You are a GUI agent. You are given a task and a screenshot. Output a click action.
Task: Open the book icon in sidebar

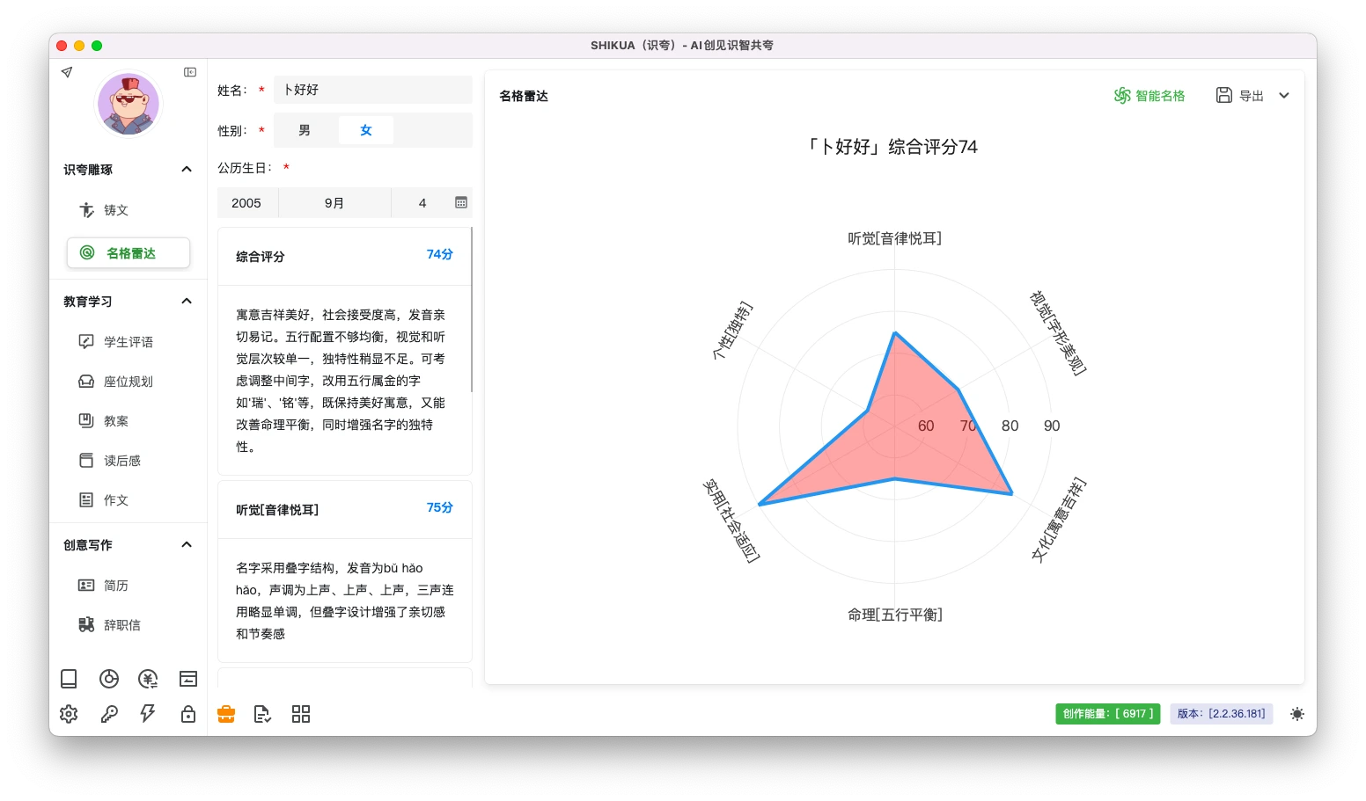[69, 679]
